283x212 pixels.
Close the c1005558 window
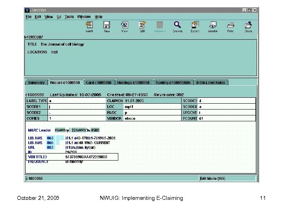(254, 10)
